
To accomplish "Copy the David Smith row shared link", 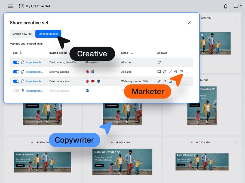I will point(23,62).
